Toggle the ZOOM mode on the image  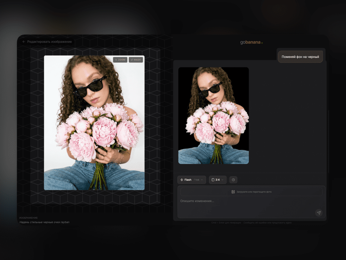point(120,60)
